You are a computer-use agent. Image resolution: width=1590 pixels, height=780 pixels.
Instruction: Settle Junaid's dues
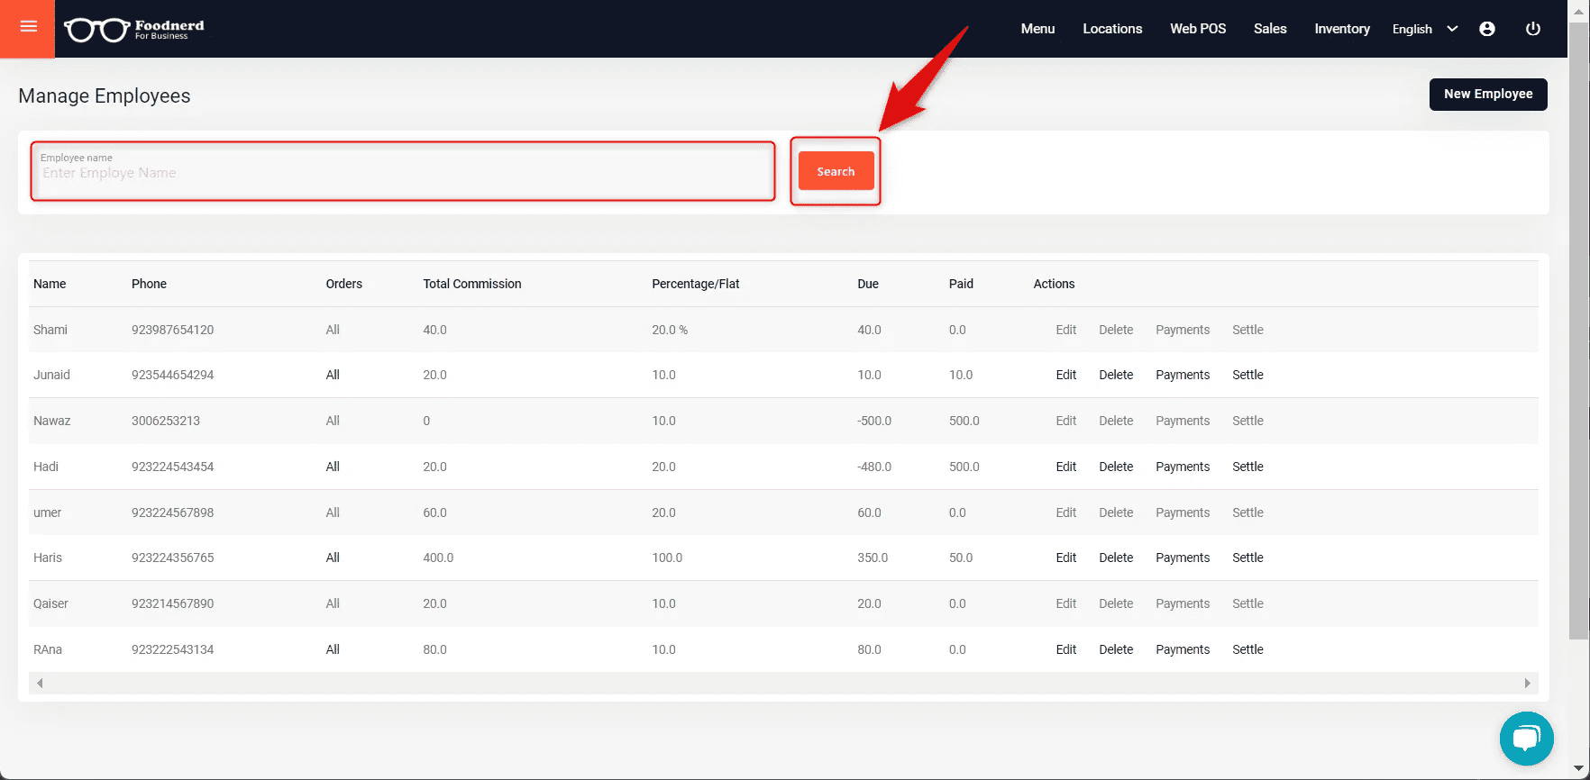pyautogui.click(x=1247, y=375)
